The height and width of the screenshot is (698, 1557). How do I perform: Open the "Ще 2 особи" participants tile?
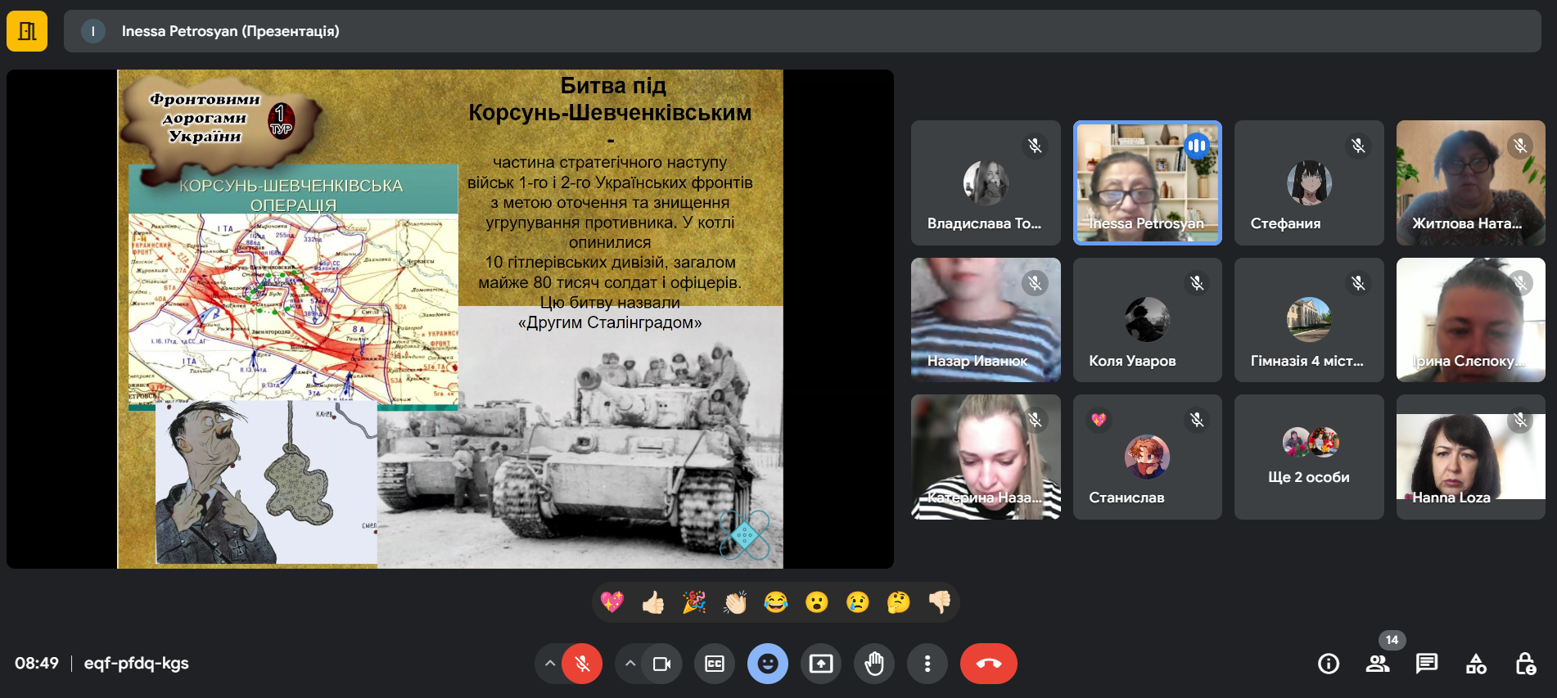pyautogui.click(x=1308, y=457)
